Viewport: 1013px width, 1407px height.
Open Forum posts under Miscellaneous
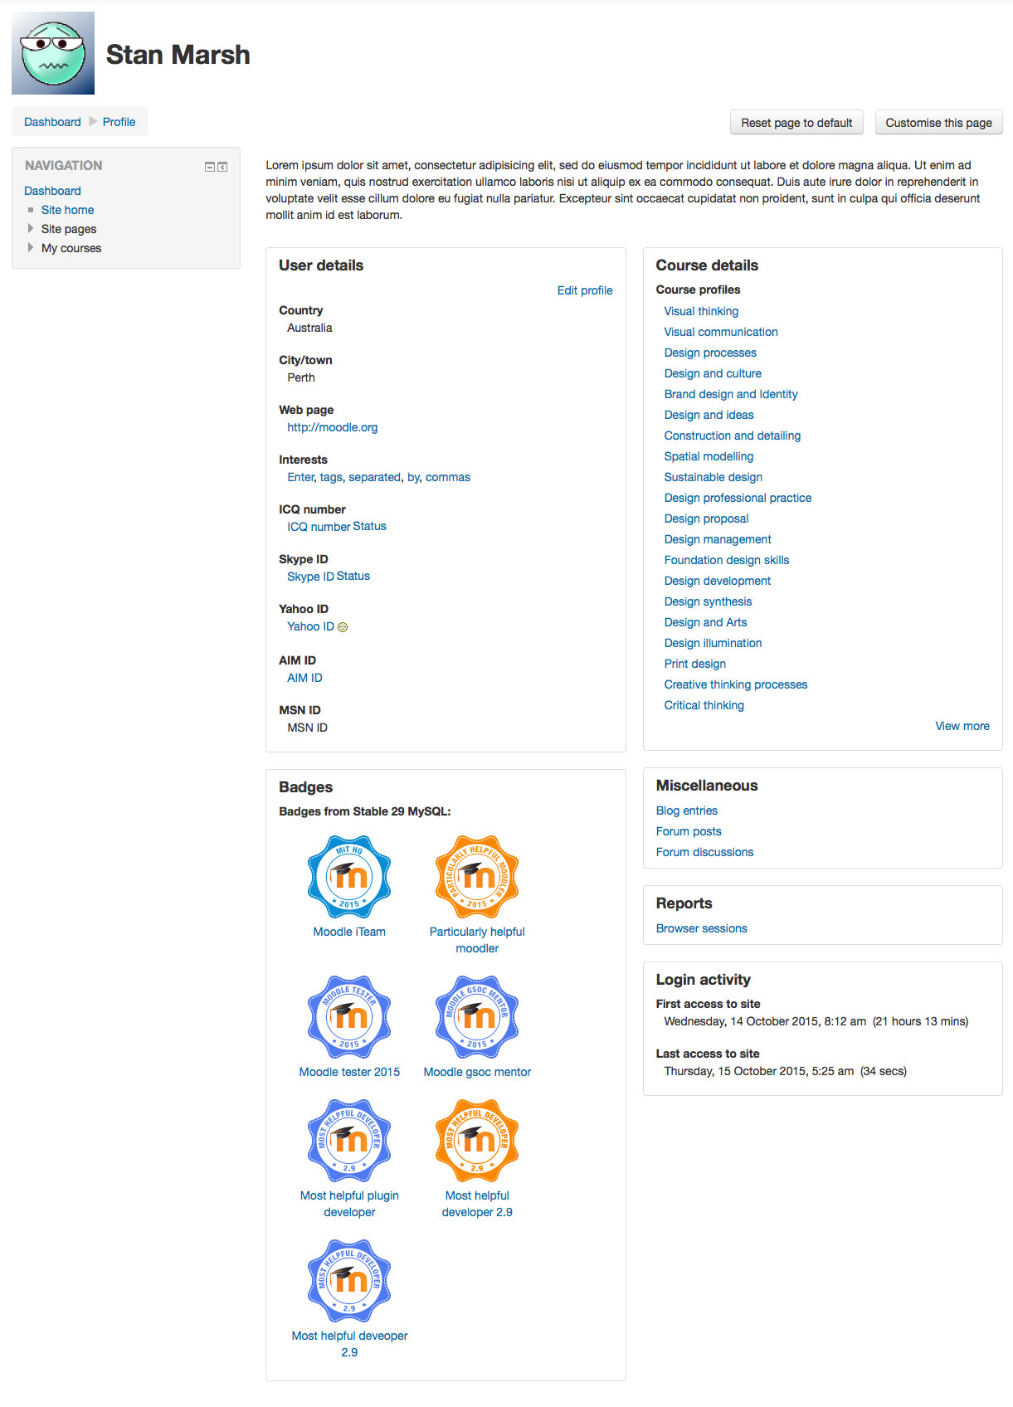(x=689, y=831)
